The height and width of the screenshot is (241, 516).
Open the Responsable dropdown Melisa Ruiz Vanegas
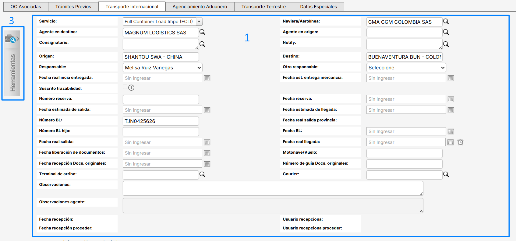[162, 68]
